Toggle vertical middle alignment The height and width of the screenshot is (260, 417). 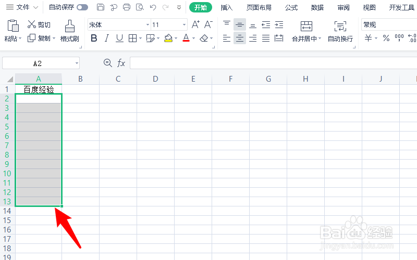pyautogui.click(x=240, y=24)
